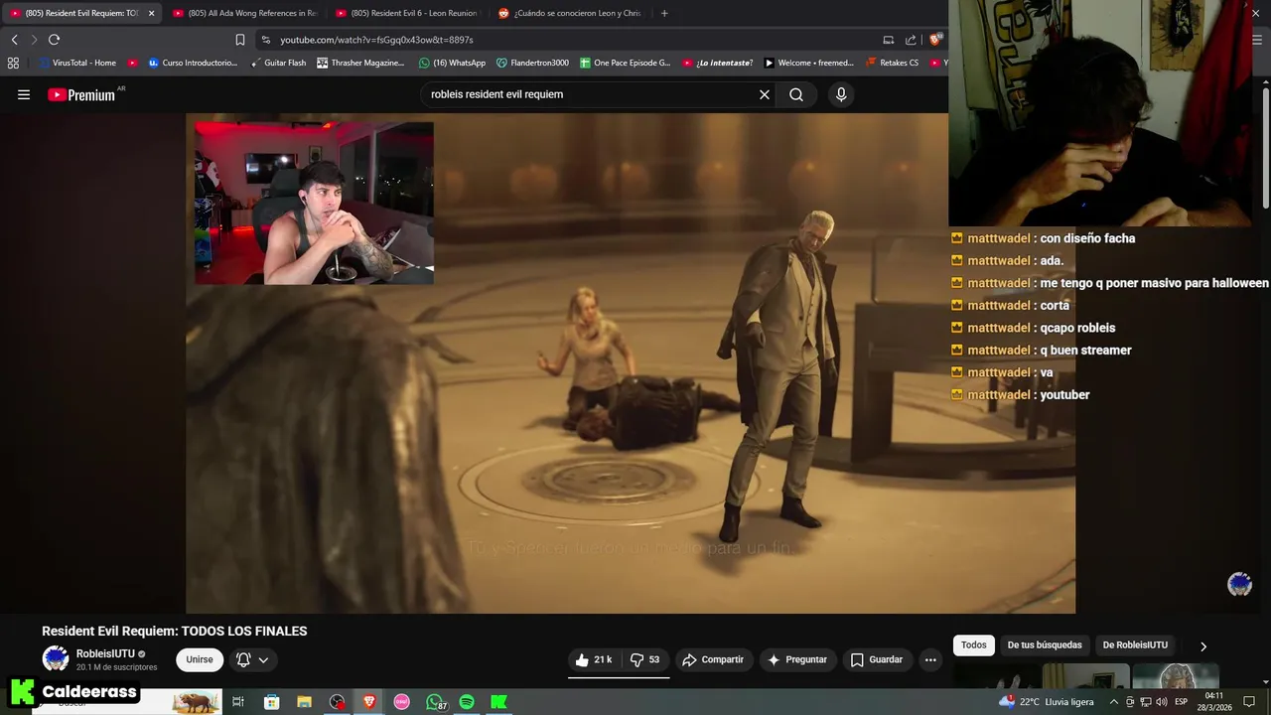Click the video player area
Screen dimensions: 1271x715
pyautogui.click(x=631, y=363)
